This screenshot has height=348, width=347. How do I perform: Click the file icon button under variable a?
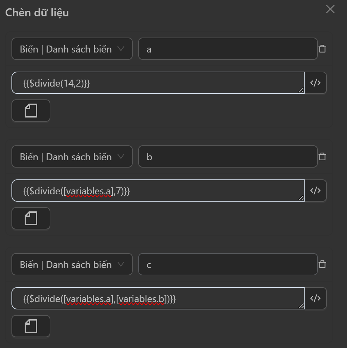(x=31, y=111)
